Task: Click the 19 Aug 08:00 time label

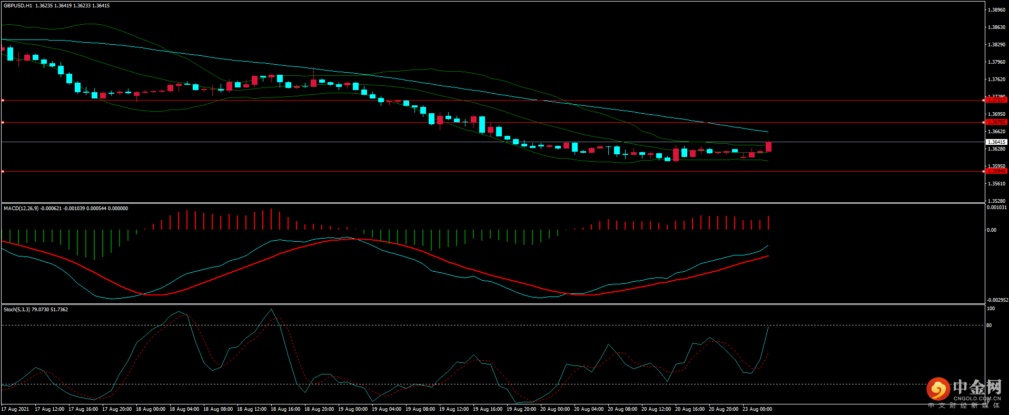Action: (420, 409)
